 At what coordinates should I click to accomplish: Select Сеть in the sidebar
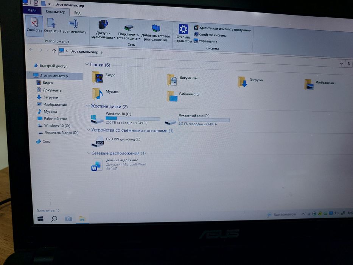(43, 142)
